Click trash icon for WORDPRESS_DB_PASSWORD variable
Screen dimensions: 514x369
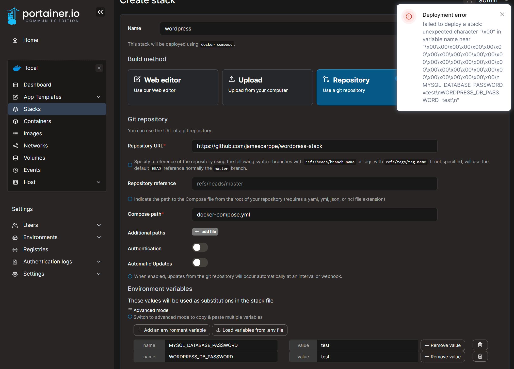click(480, 356)
